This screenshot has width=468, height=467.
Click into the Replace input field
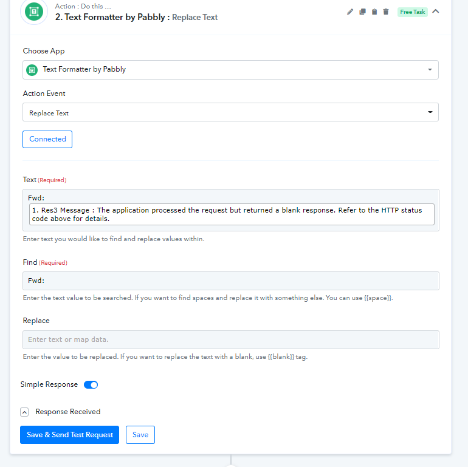coord(231,339)
